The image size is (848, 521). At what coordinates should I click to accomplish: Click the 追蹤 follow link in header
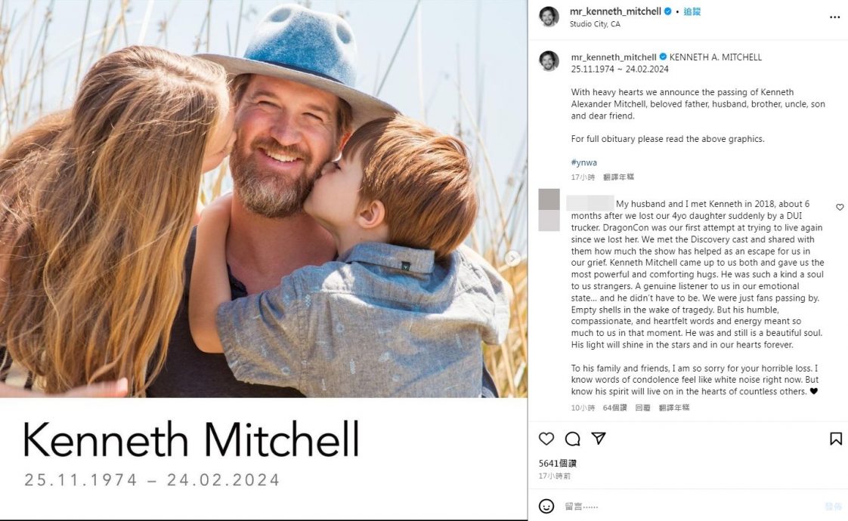tap(692, 12)
